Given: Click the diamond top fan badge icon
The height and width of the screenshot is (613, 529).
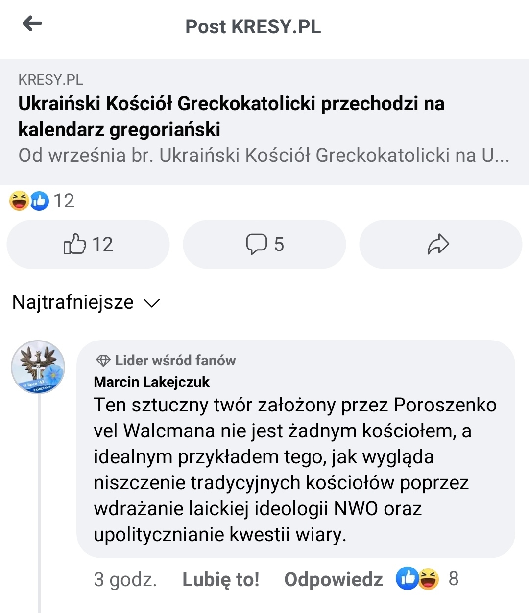Looking at the screenshot, I should [103, 361].
